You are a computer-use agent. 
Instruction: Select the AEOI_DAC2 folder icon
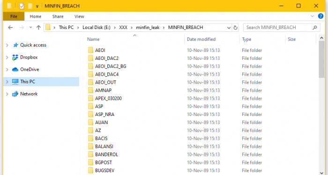coord(90,58)
